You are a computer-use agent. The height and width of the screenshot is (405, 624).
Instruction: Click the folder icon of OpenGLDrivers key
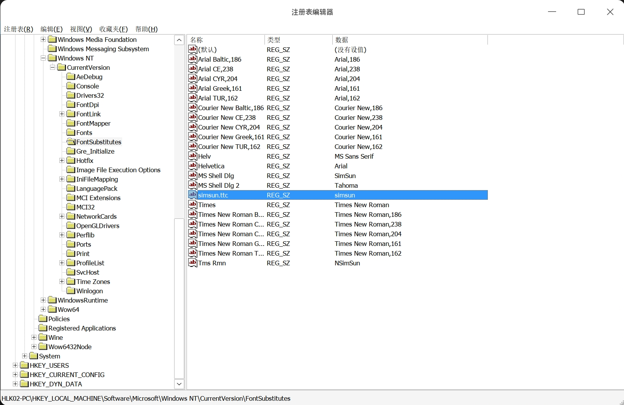pyautogui.click(x=71, y=225)
